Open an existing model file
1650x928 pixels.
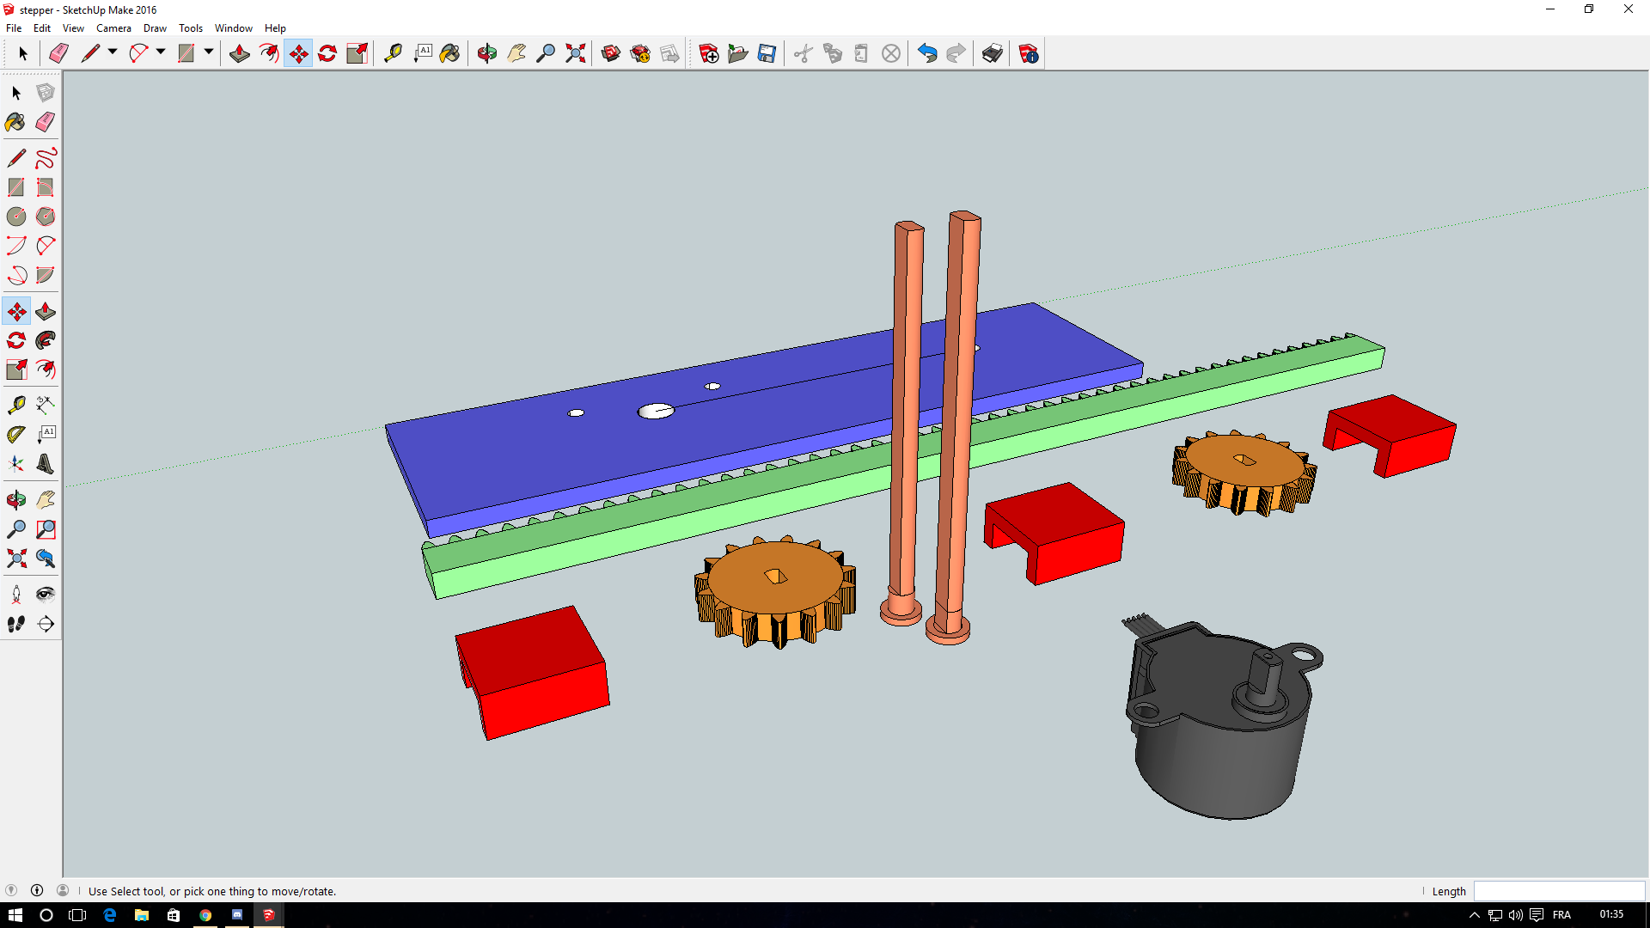click(x=738, y=53)
